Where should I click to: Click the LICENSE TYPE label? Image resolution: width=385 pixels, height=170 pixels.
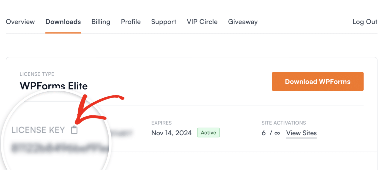coord(37,74)
